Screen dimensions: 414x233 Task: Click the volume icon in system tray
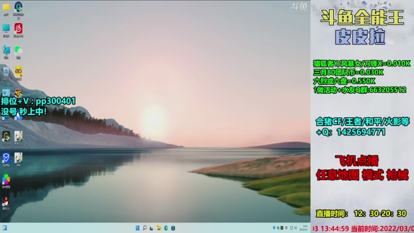pos(295,228)
